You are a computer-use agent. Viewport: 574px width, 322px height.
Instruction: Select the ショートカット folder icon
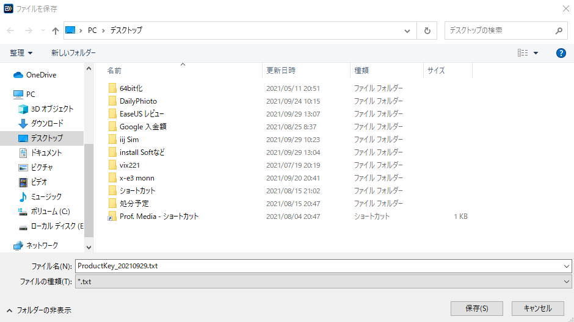(x=112, y=190)
